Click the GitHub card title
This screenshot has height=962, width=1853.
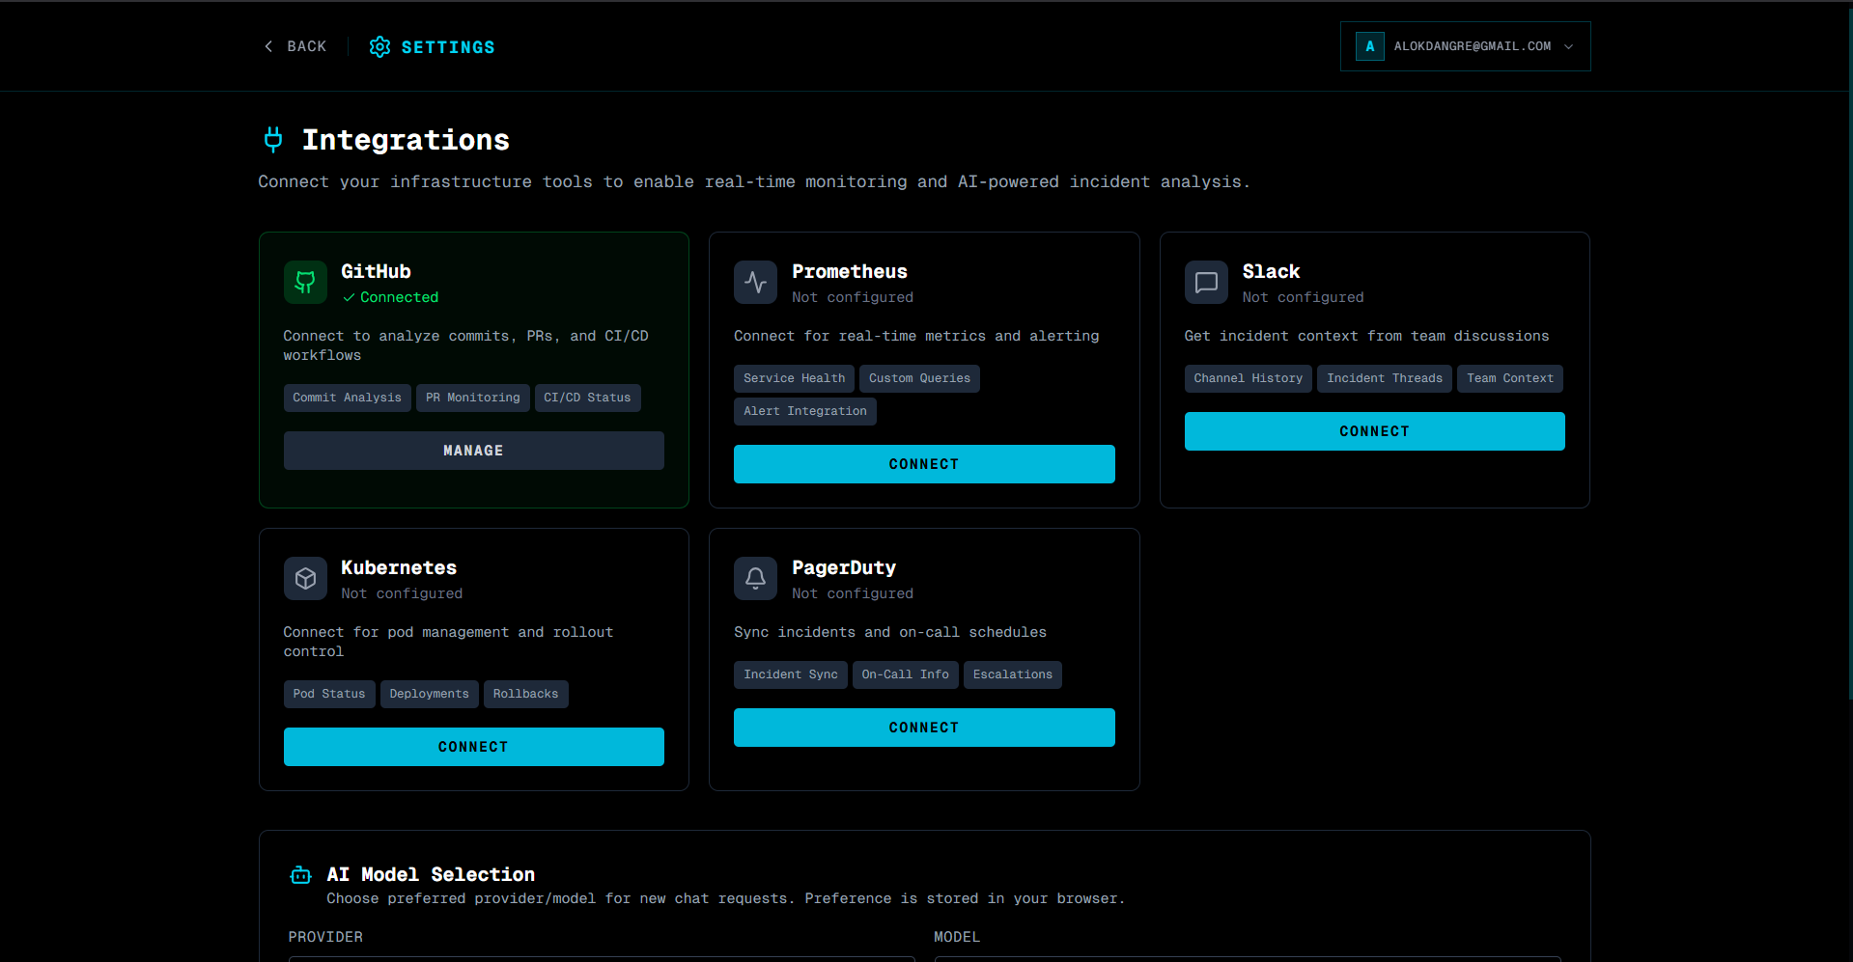(377, 272)
